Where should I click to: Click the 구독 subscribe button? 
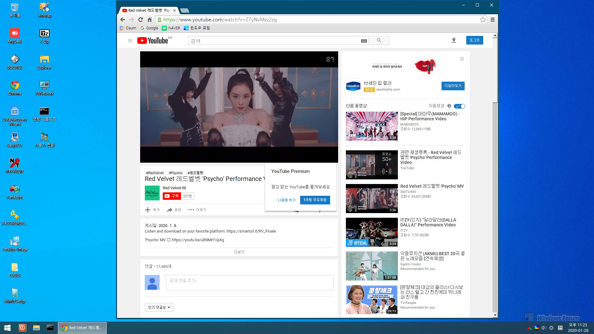[x=172, y=196]
